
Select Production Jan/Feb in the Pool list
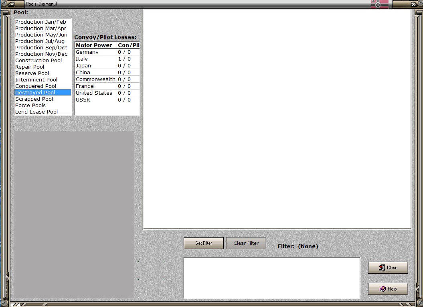click(43, 22)
